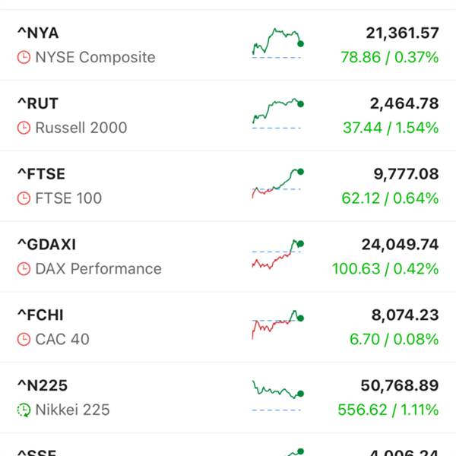Toggle the 37.44 / 1.54% change value

[391, 128]
